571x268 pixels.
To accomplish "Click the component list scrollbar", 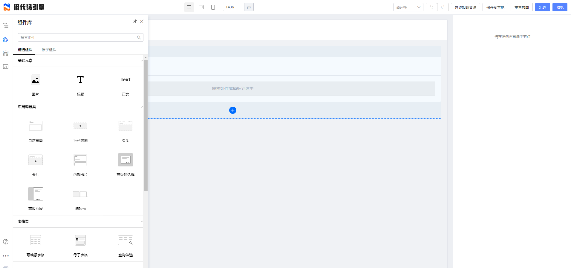I will click(146, 125).
